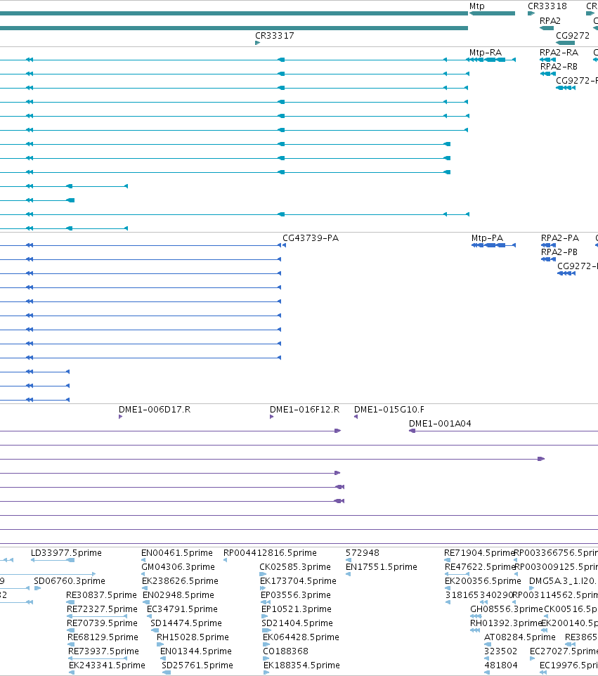The height and width of the screenshot is (676, 598).
Task: Select the DME1-015G10.F marker
Action: (356, 417)
